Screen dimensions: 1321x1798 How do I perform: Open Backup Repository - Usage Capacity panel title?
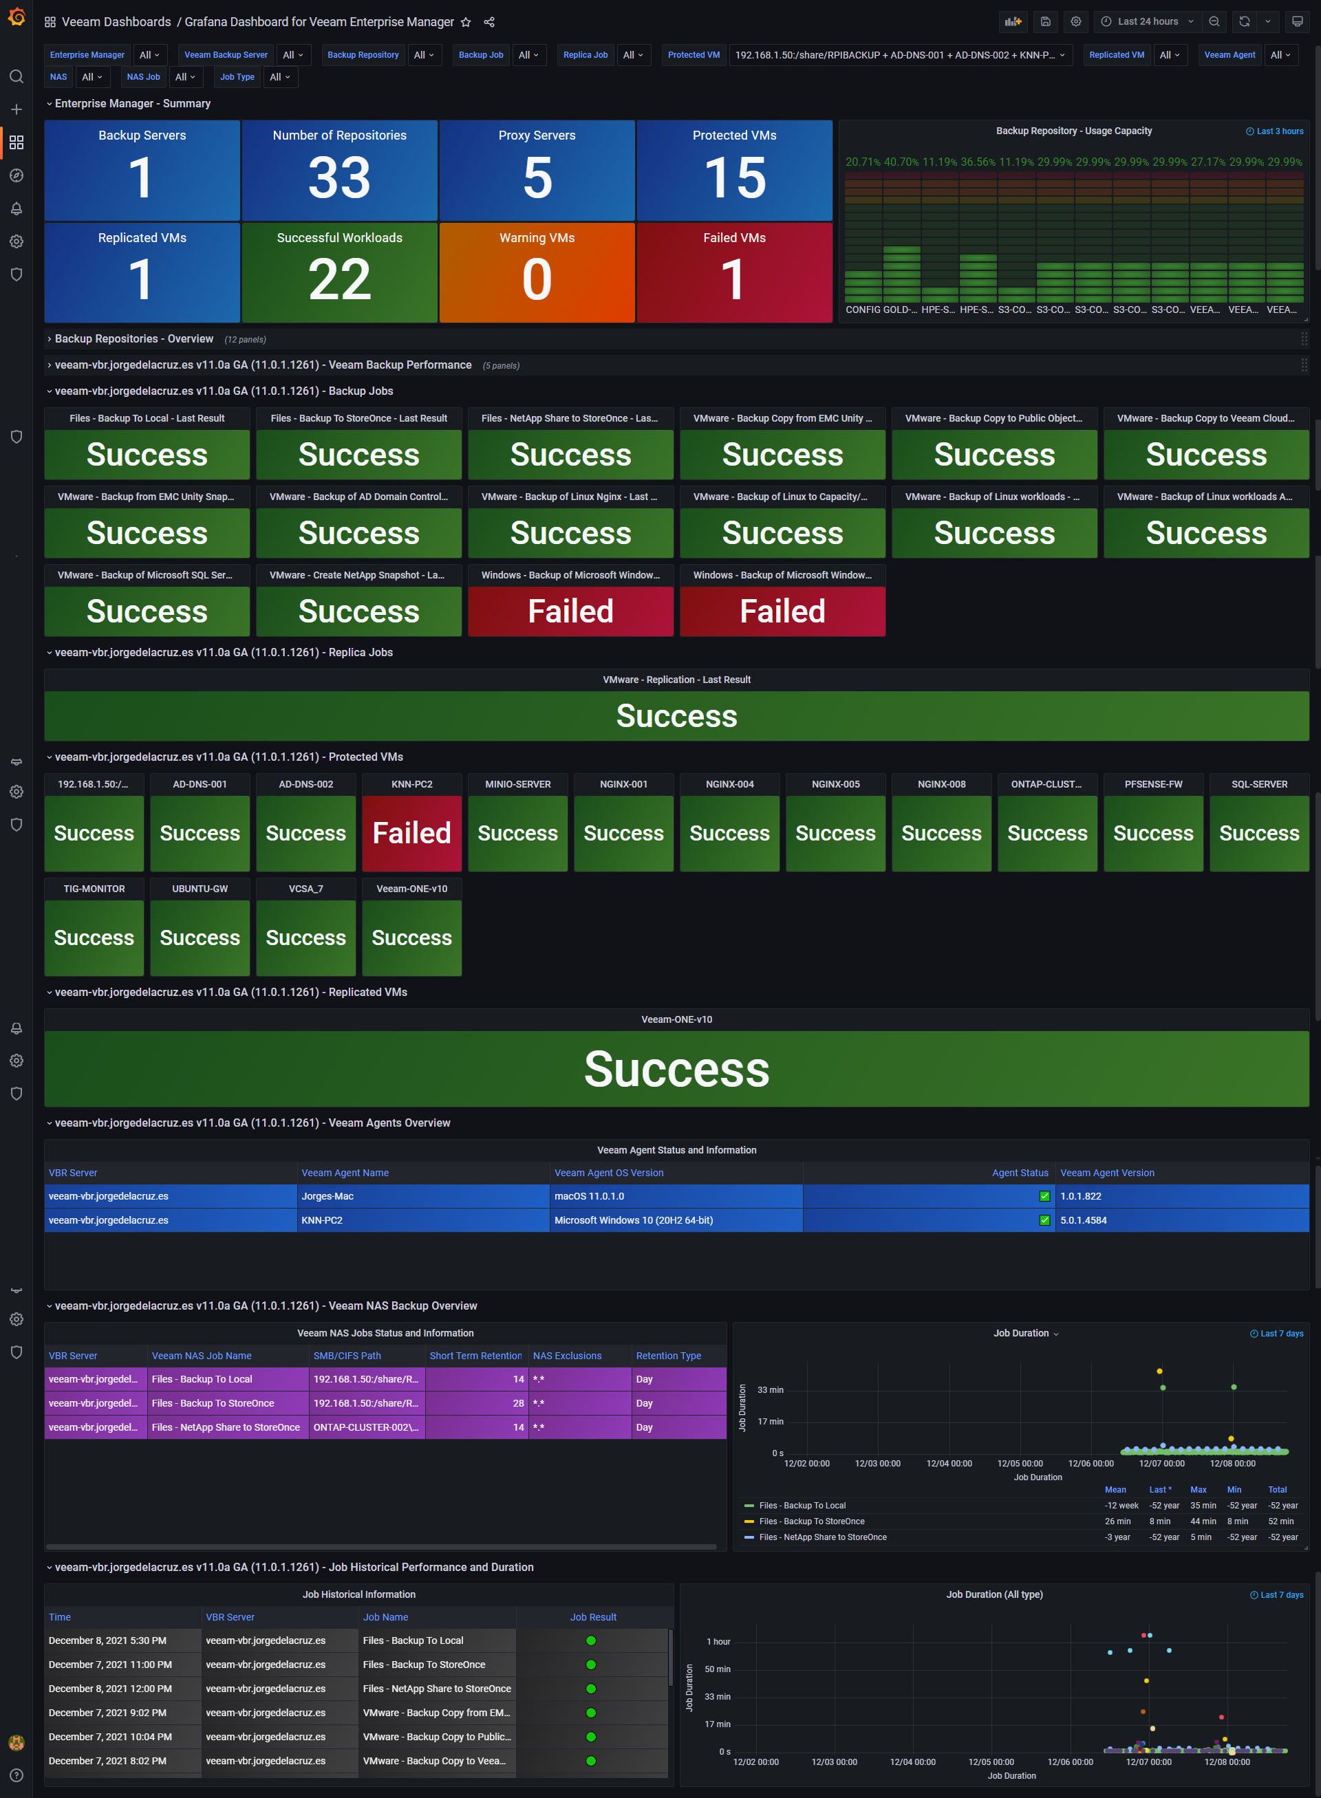pos(1074,131)
